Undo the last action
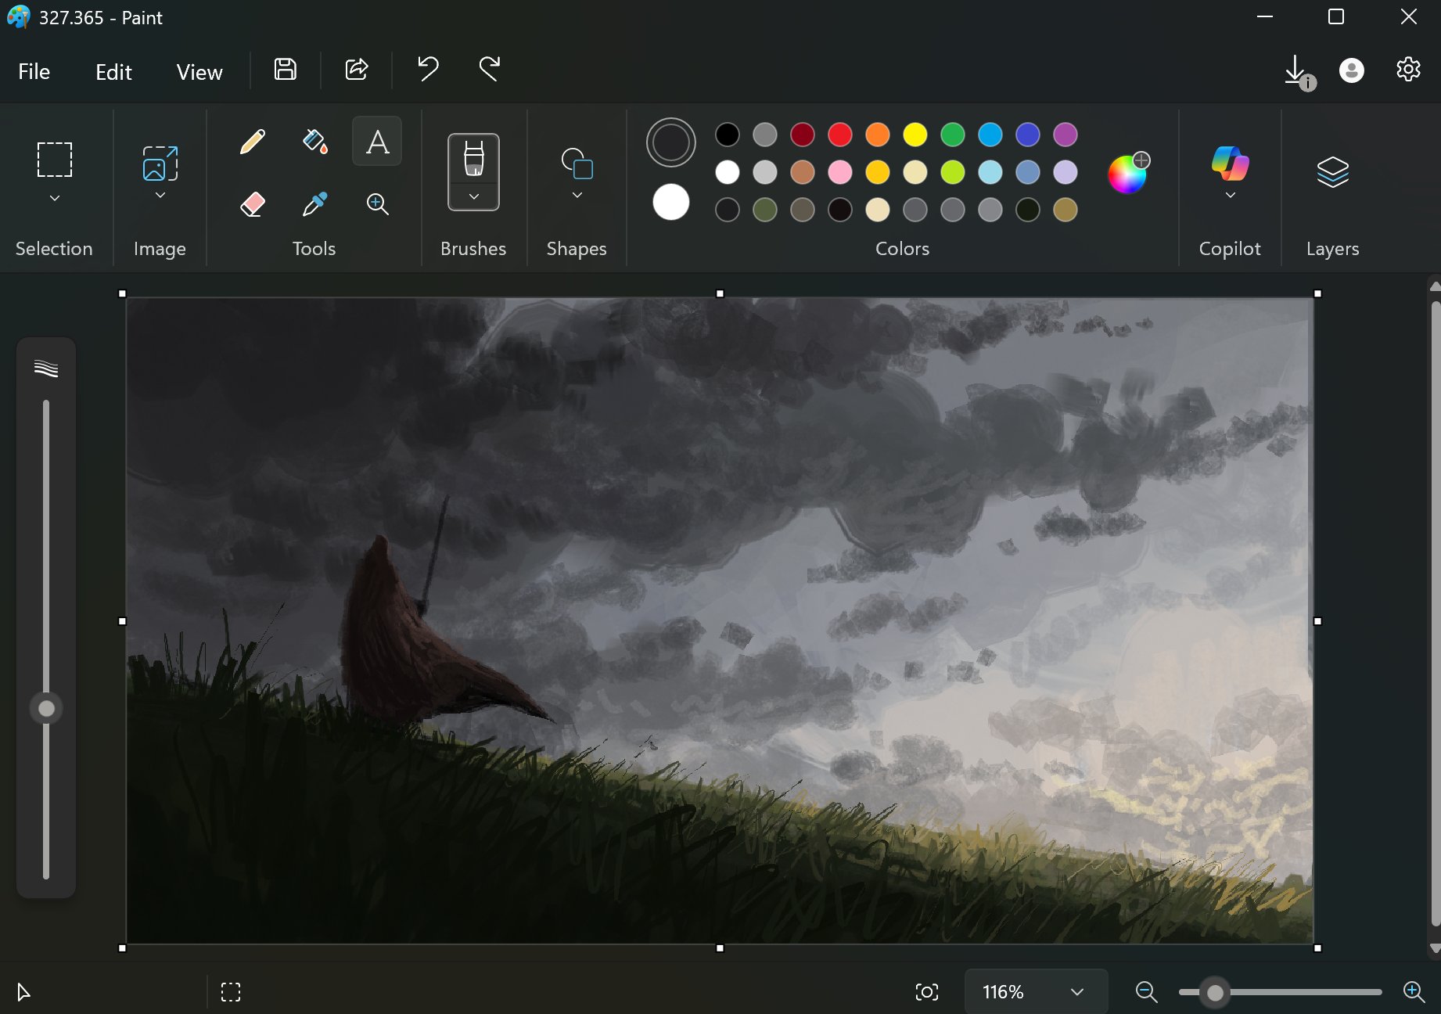 [x=428, y=70]
